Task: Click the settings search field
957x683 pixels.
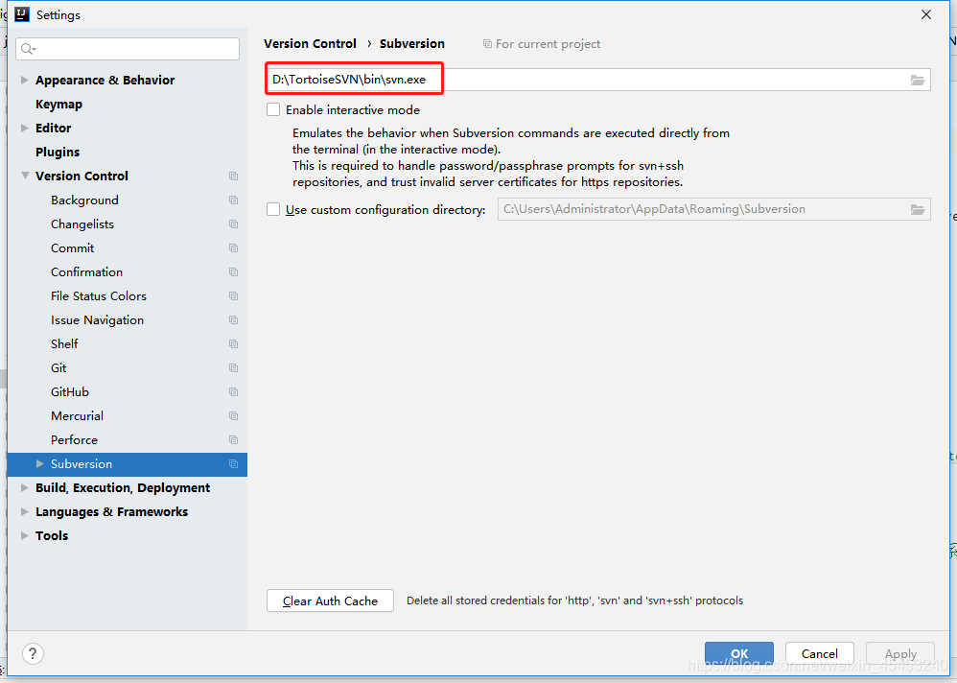Action: pos(128,49)
